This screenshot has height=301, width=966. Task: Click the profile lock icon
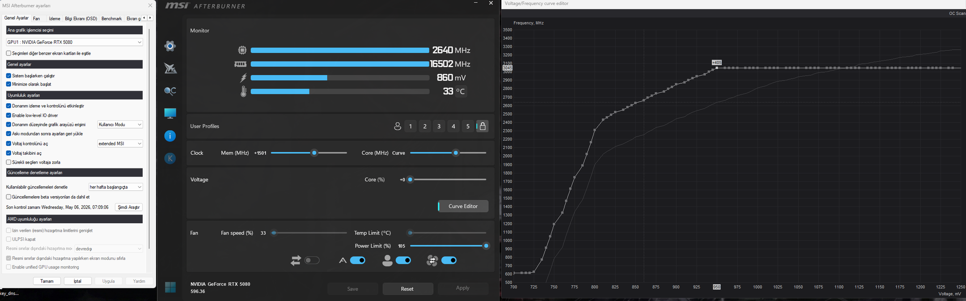(x=483, y=126)
